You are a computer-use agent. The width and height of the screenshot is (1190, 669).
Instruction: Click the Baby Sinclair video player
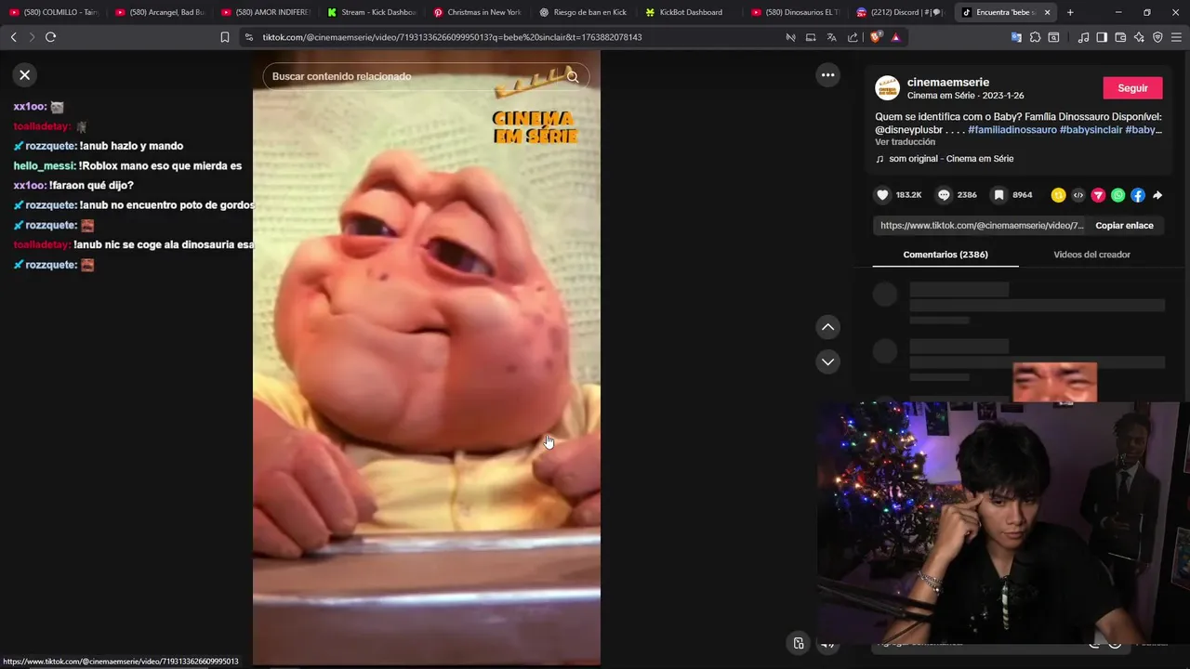point(427,358)
